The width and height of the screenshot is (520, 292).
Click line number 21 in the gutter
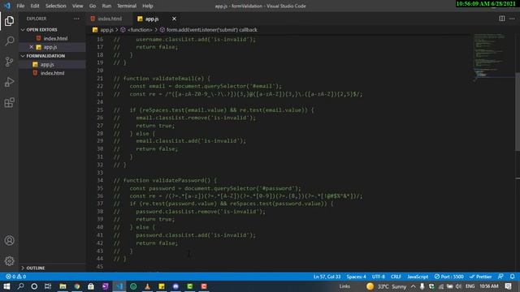100,79
